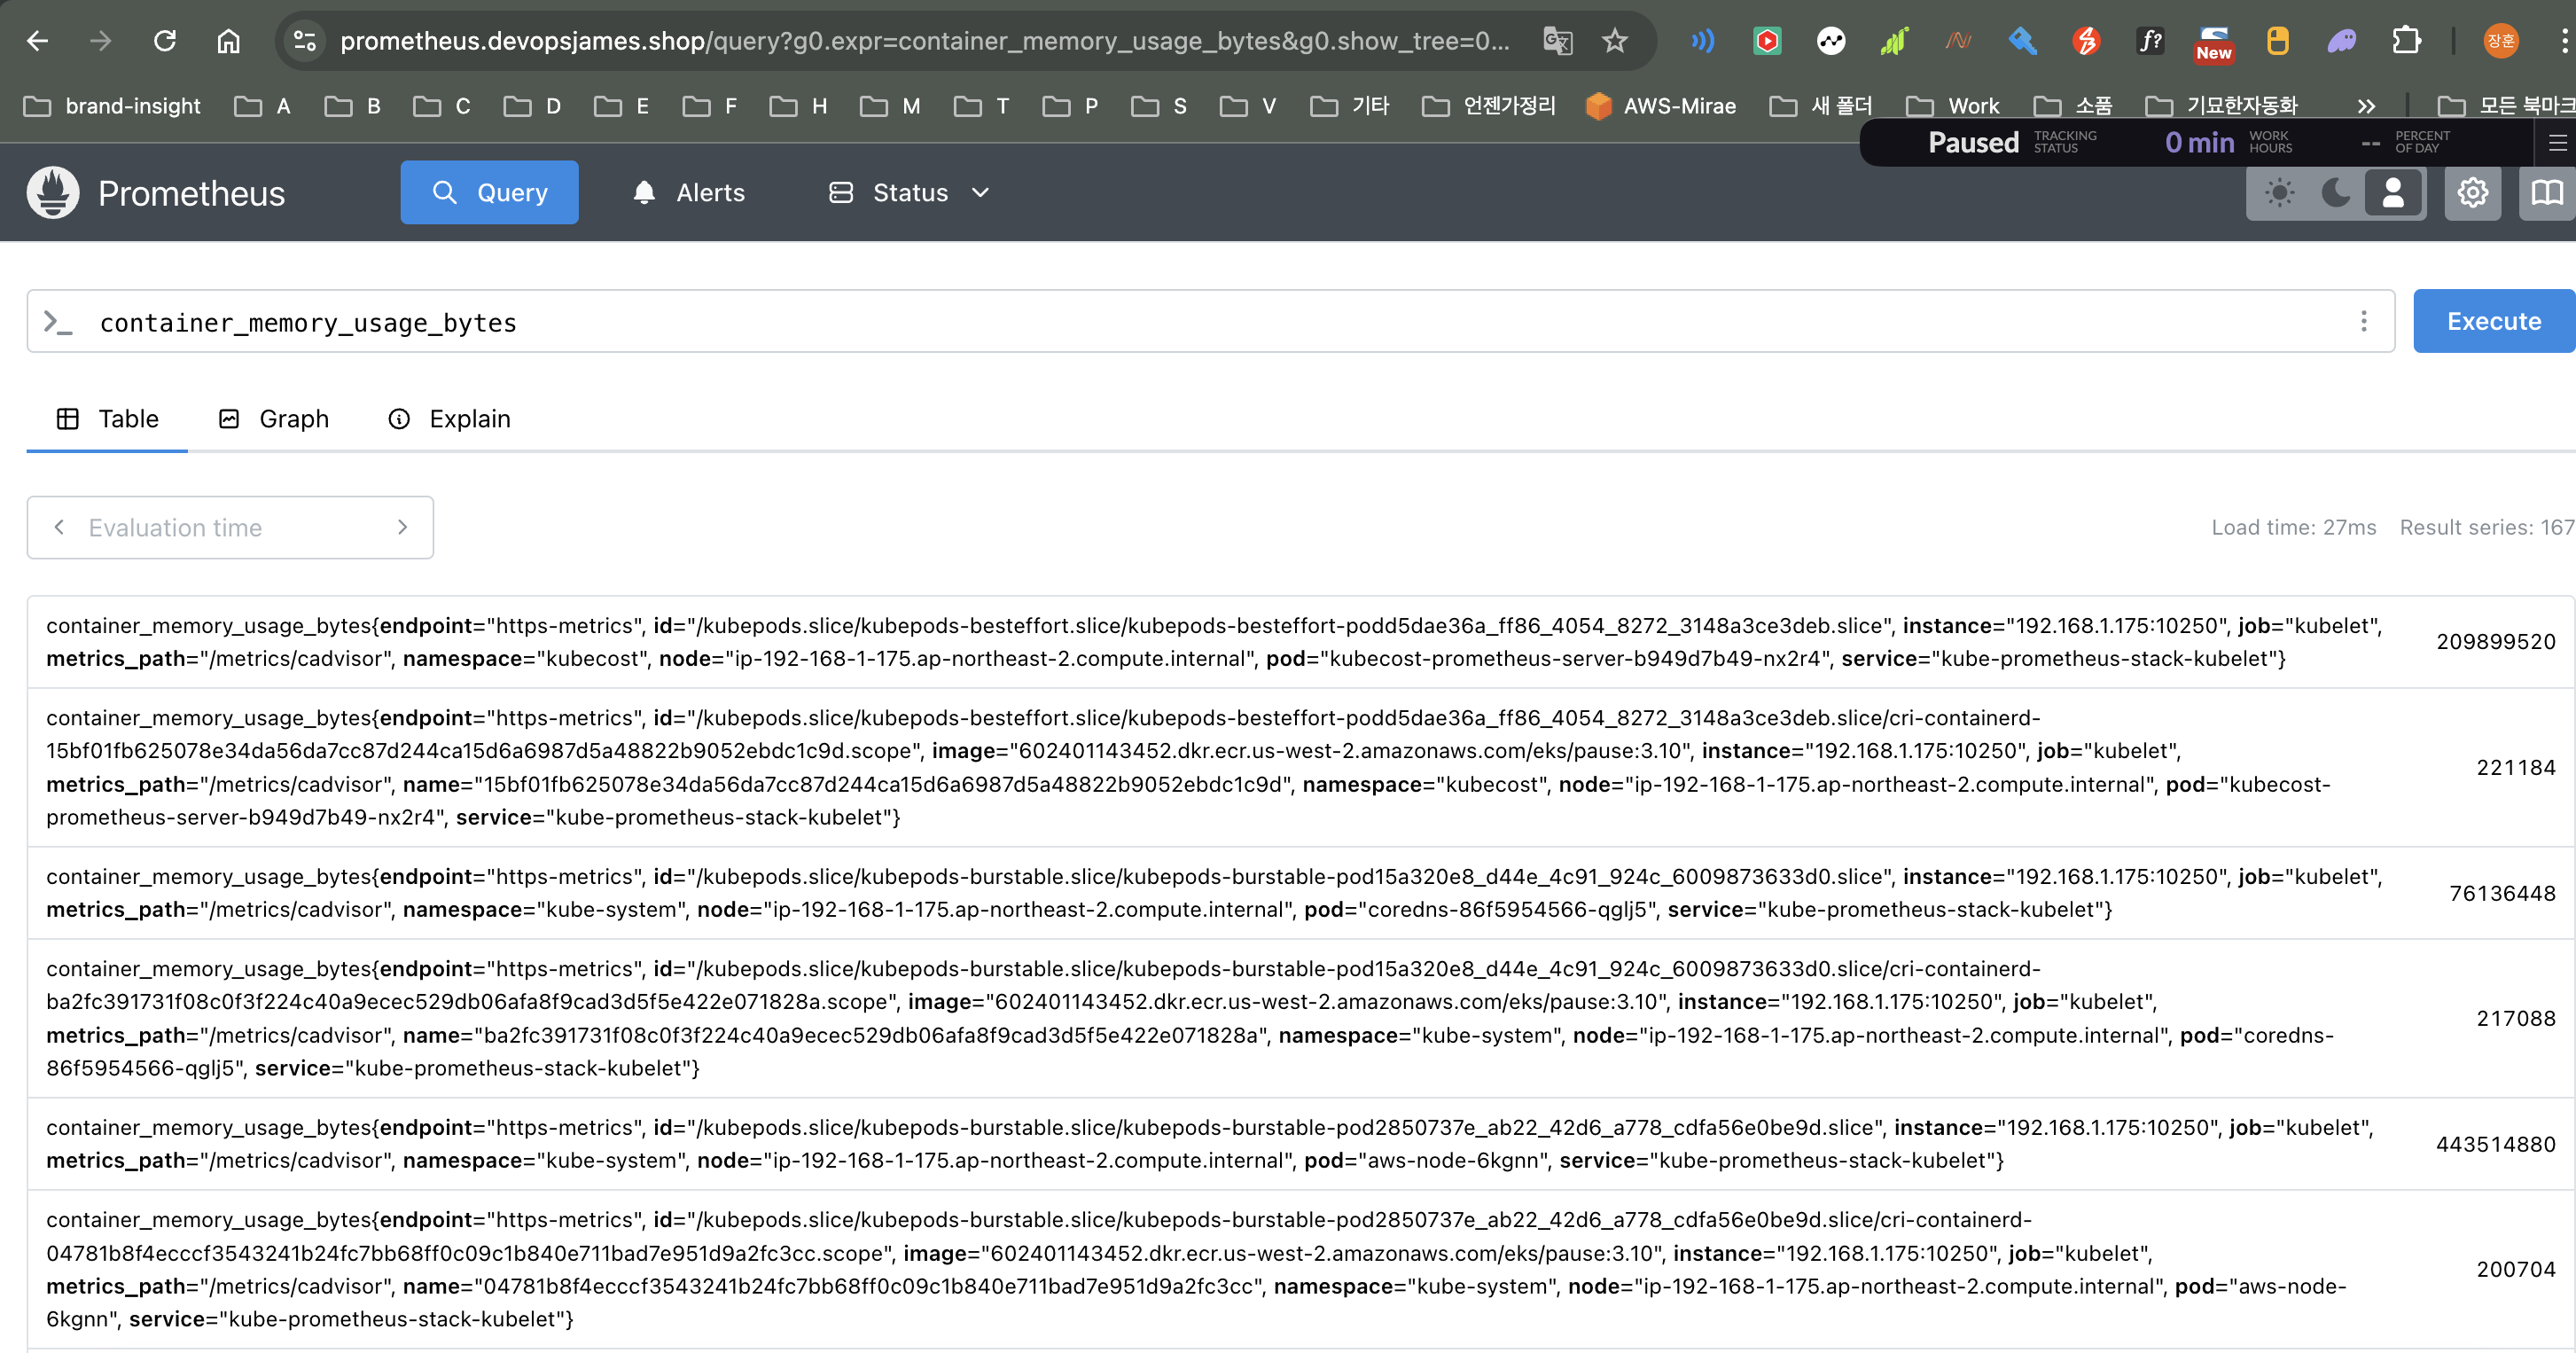Open the settings gear in Prometheus header
Viewport: 2576px width, 1353px height.
tap(2472, 193)
